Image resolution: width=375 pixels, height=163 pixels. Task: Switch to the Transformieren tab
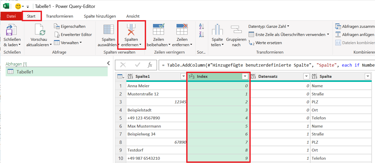tap(60, 16)
